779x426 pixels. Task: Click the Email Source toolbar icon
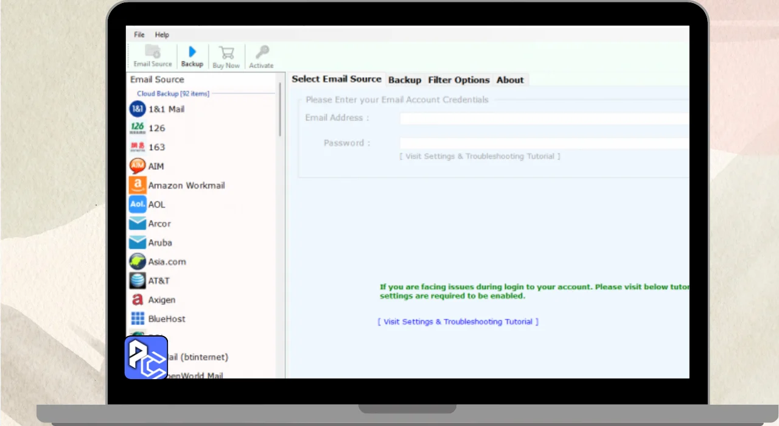(153, 52)
